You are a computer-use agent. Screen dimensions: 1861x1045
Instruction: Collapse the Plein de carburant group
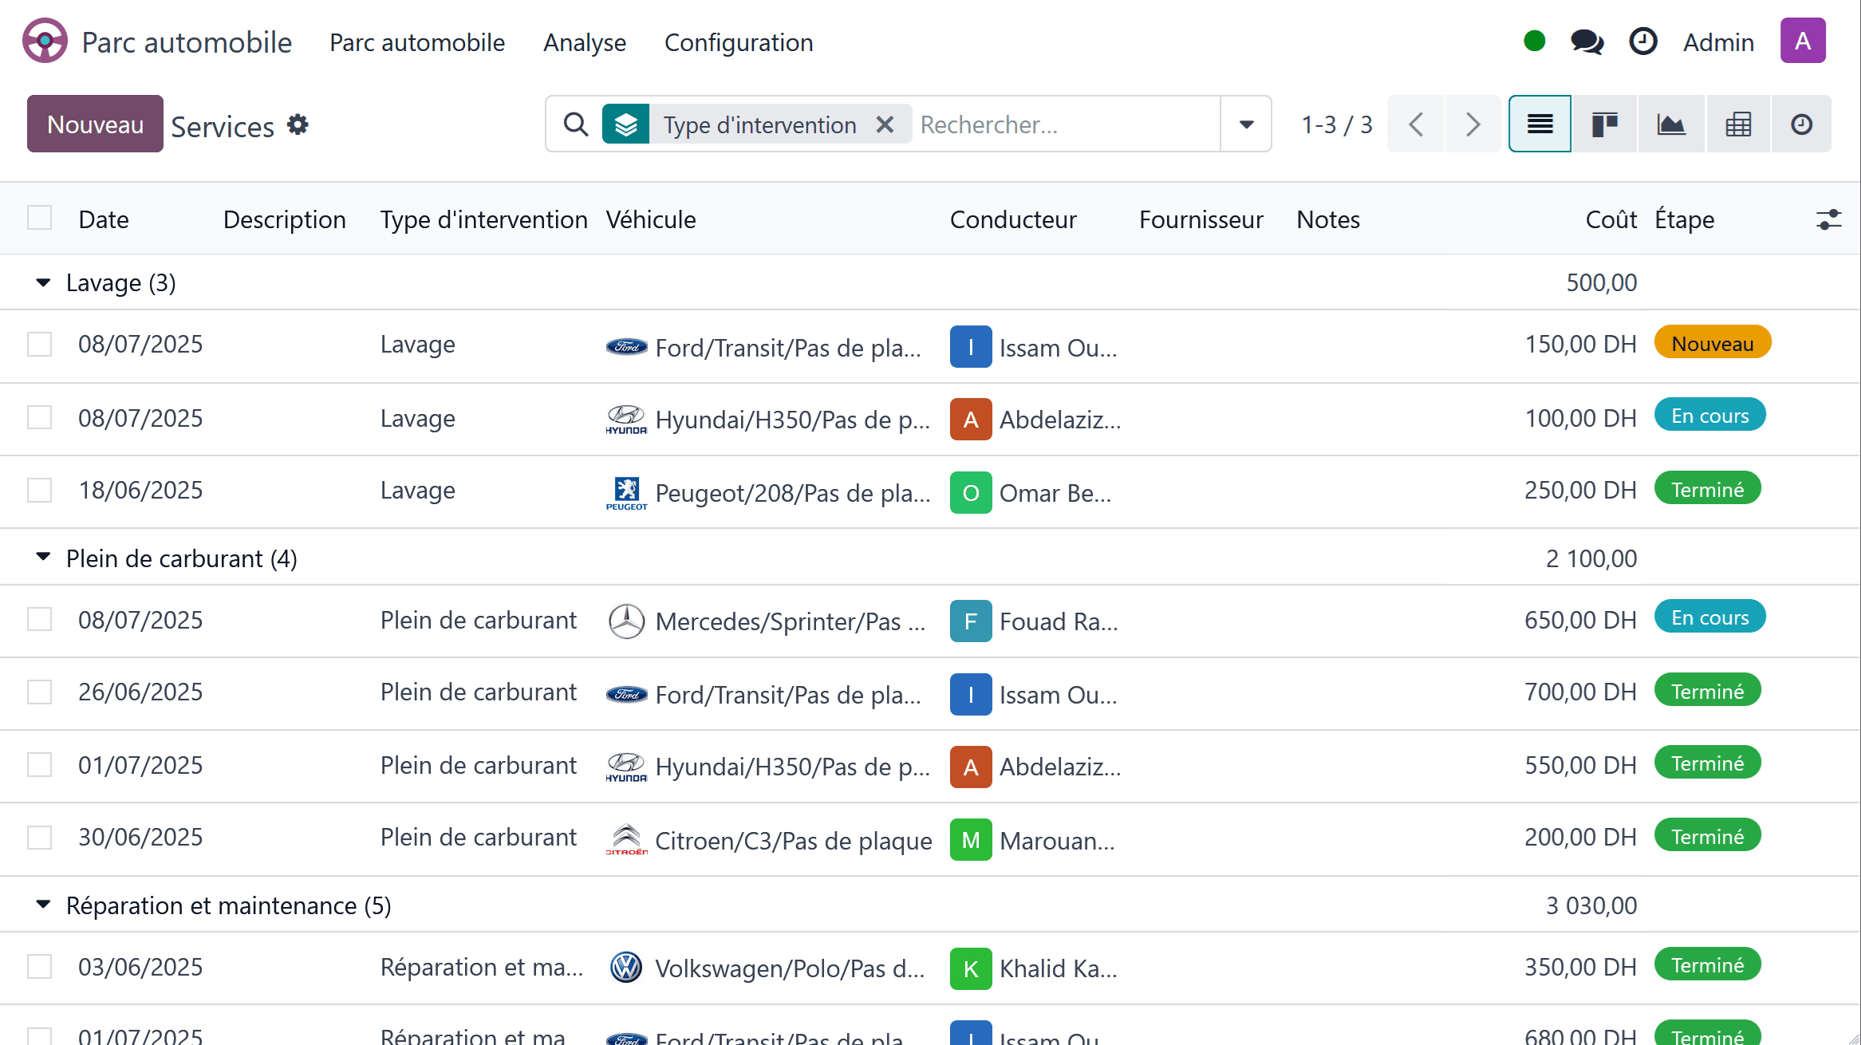(43, 558)
